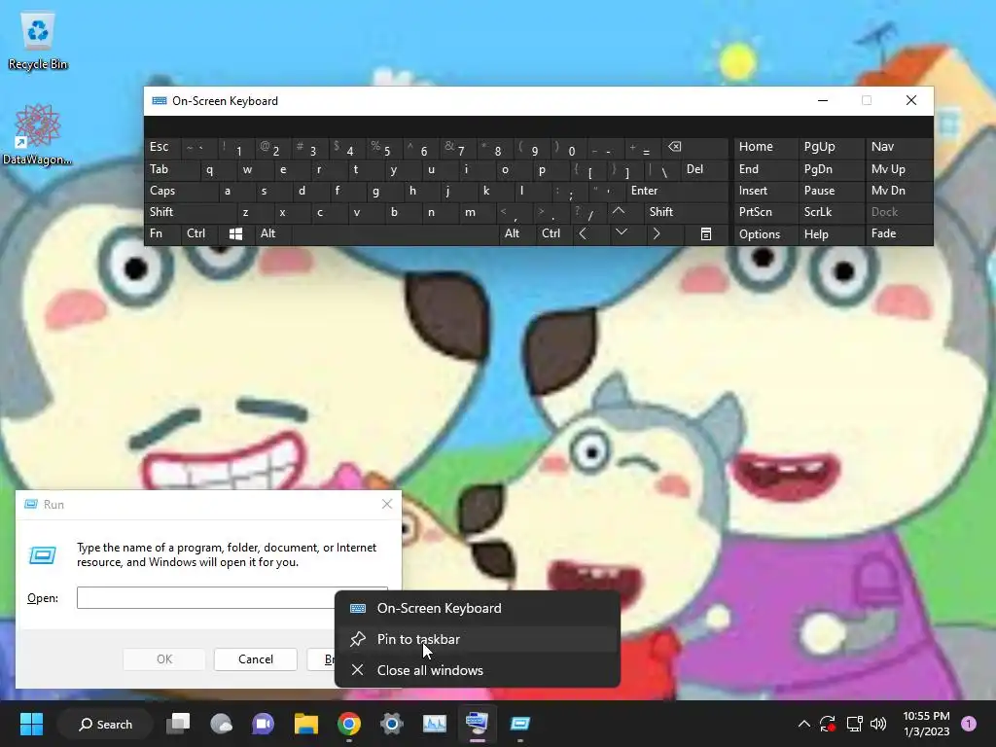Click the pin icon next to Pin to taskbar
The height and width of the screenshot is (747, 996).
pos(358,639)
